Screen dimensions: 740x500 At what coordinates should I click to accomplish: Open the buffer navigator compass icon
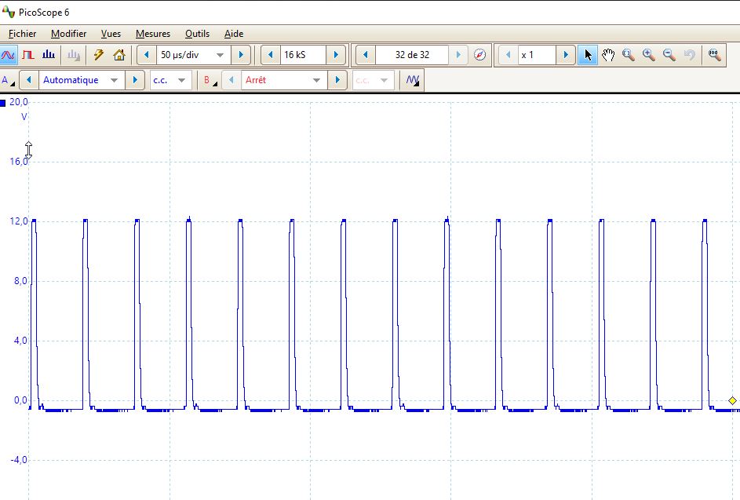tap(479, 55)
